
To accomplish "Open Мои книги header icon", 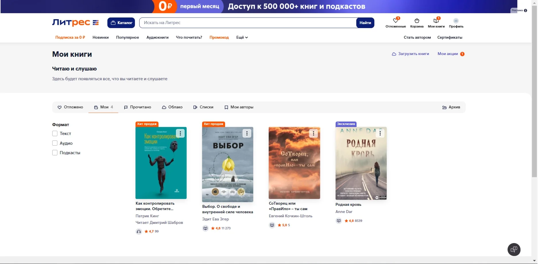I will 436,21.
